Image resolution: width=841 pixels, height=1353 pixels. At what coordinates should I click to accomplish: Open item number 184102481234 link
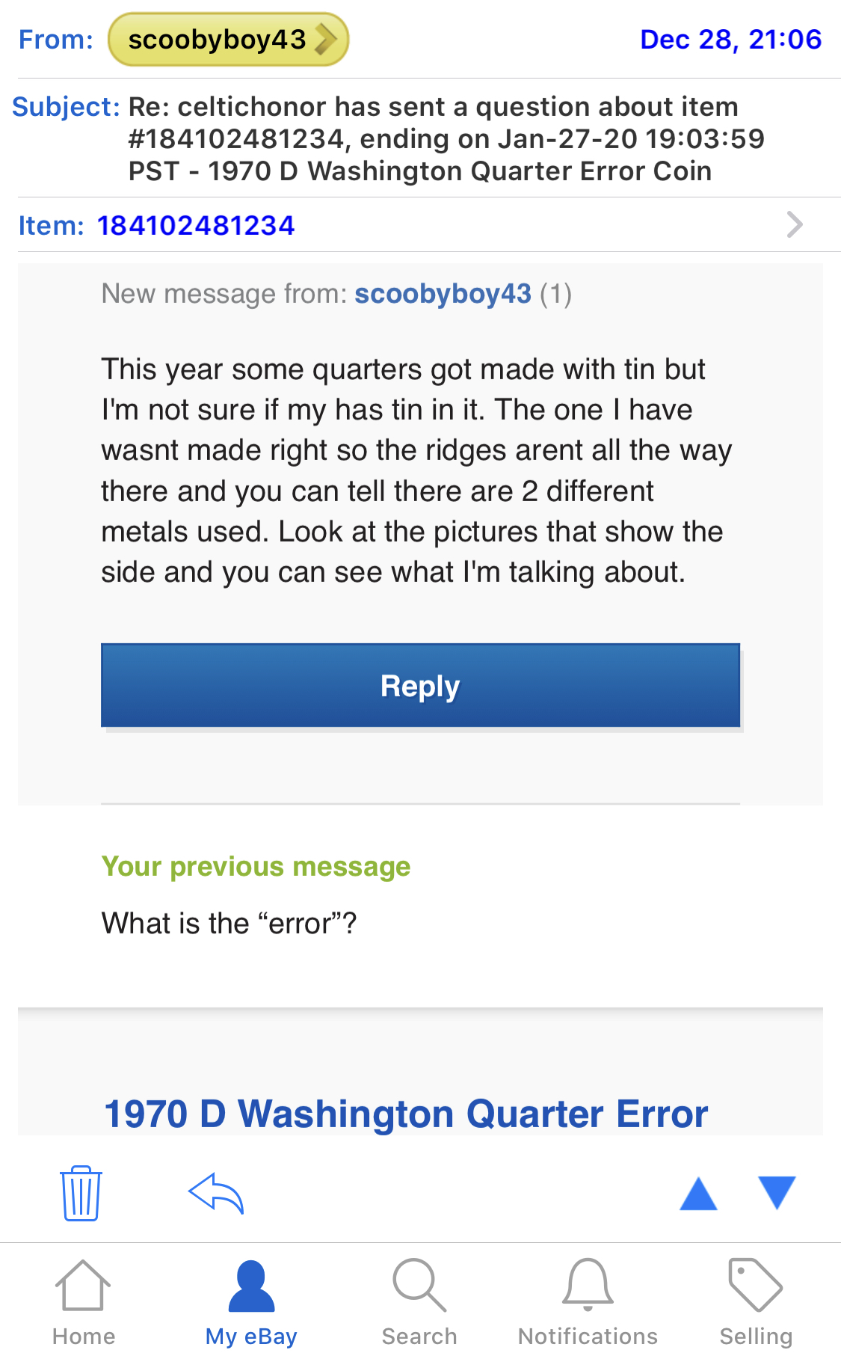tap(196, 225)
